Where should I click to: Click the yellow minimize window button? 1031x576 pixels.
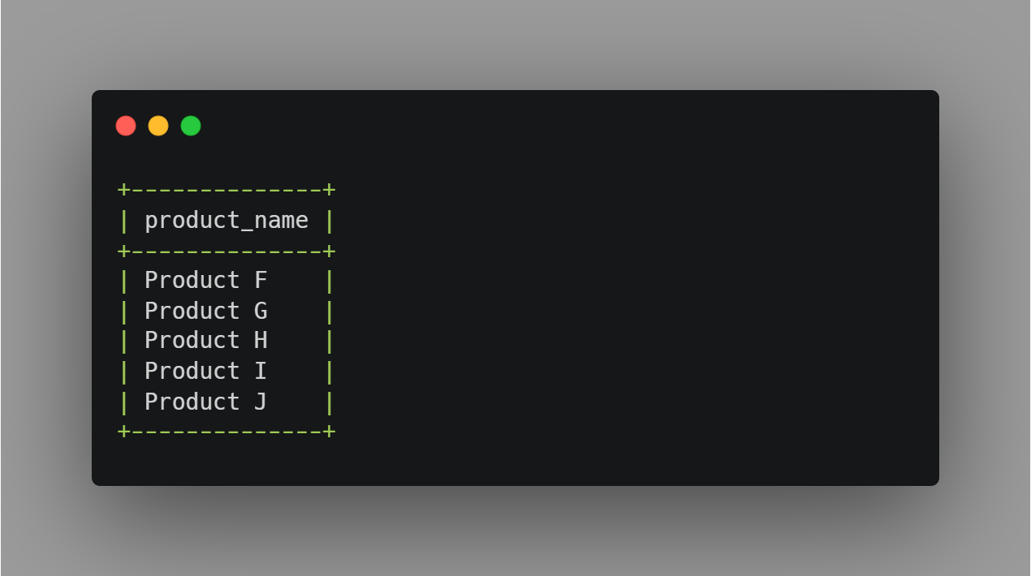pos(158,126)
